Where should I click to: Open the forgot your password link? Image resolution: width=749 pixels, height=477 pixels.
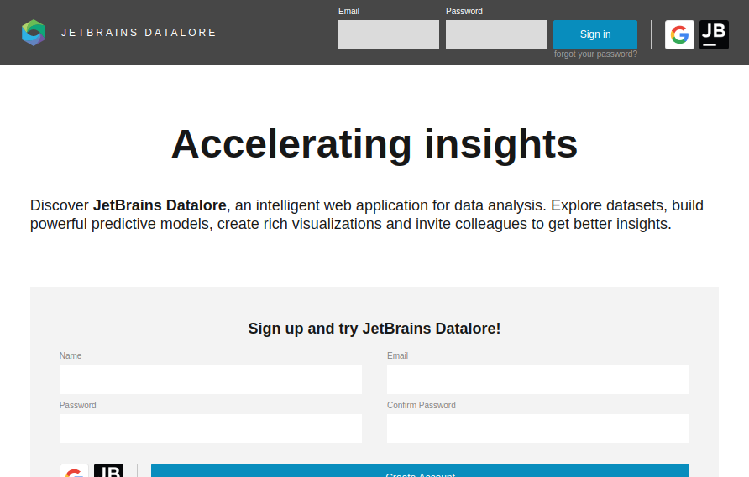click(x=595, y=54)
